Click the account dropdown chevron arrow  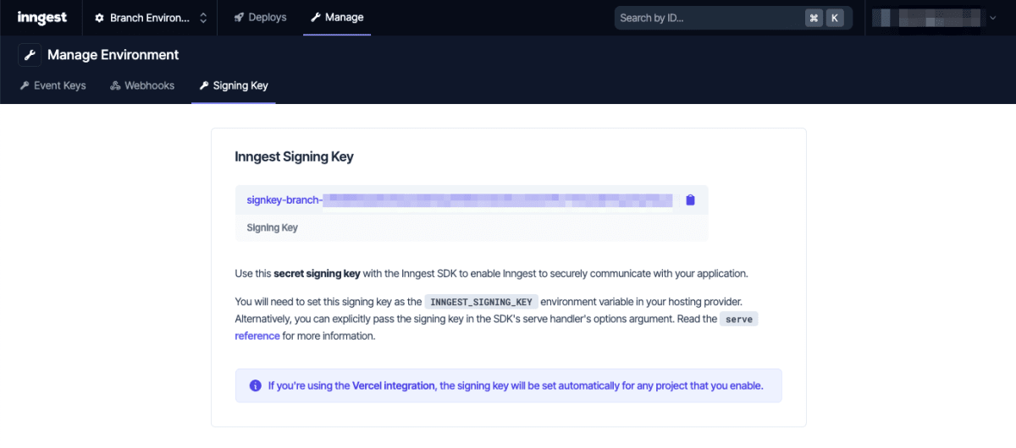coord(992,18)
